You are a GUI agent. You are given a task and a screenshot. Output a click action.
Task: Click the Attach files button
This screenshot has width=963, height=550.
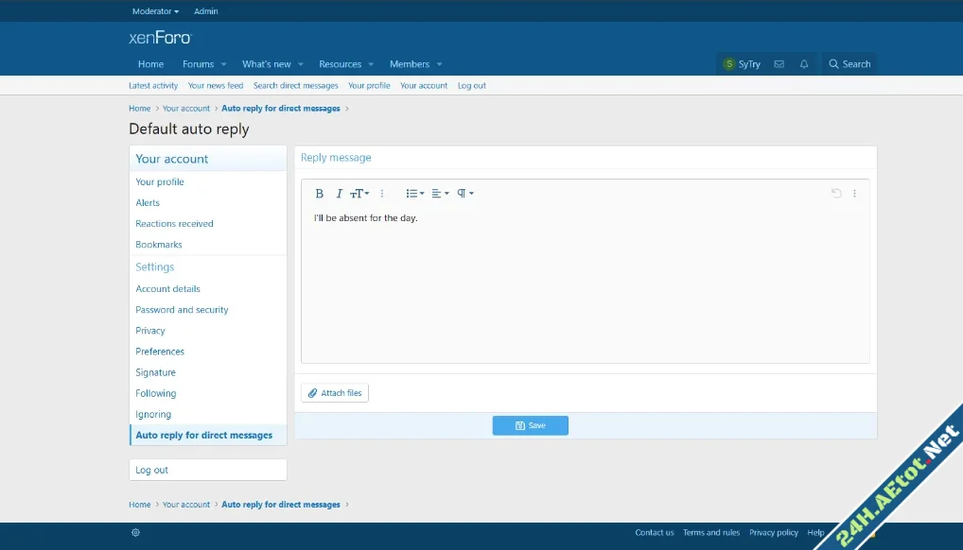coord(335,393)
